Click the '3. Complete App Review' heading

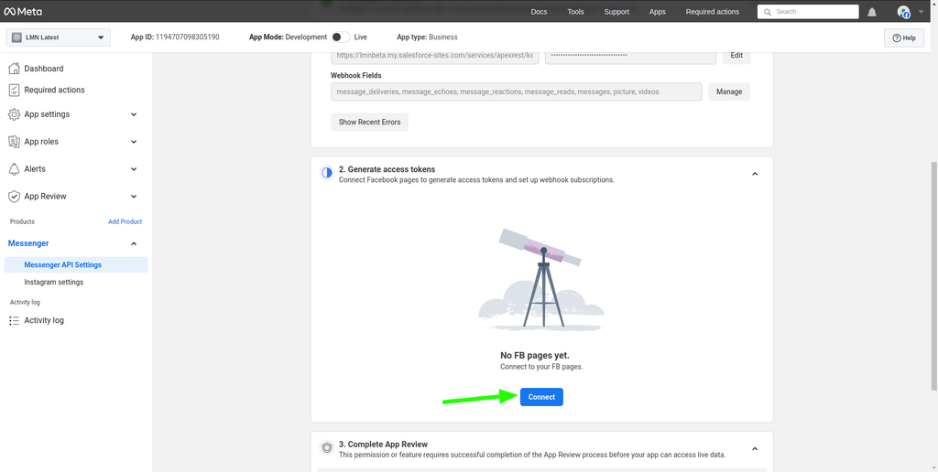(x=384, y=445)
